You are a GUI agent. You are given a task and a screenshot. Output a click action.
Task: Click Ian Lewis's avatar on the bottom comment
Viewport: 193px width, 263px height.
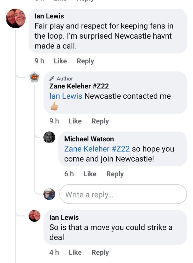coord(34,216)
